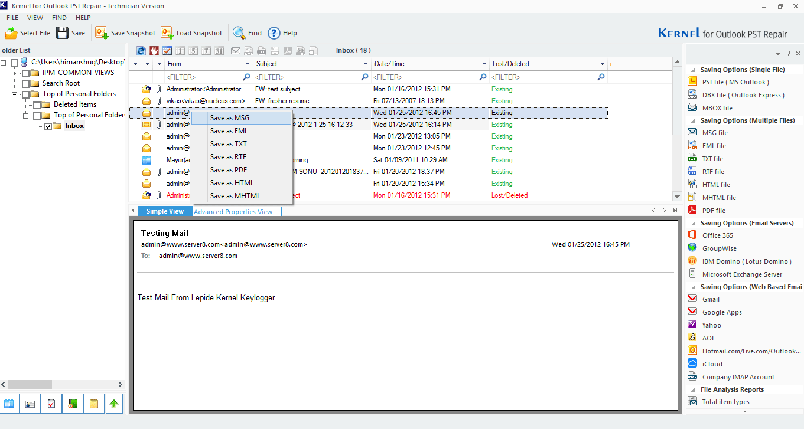Open the VIEW menu

pos(35,18)
